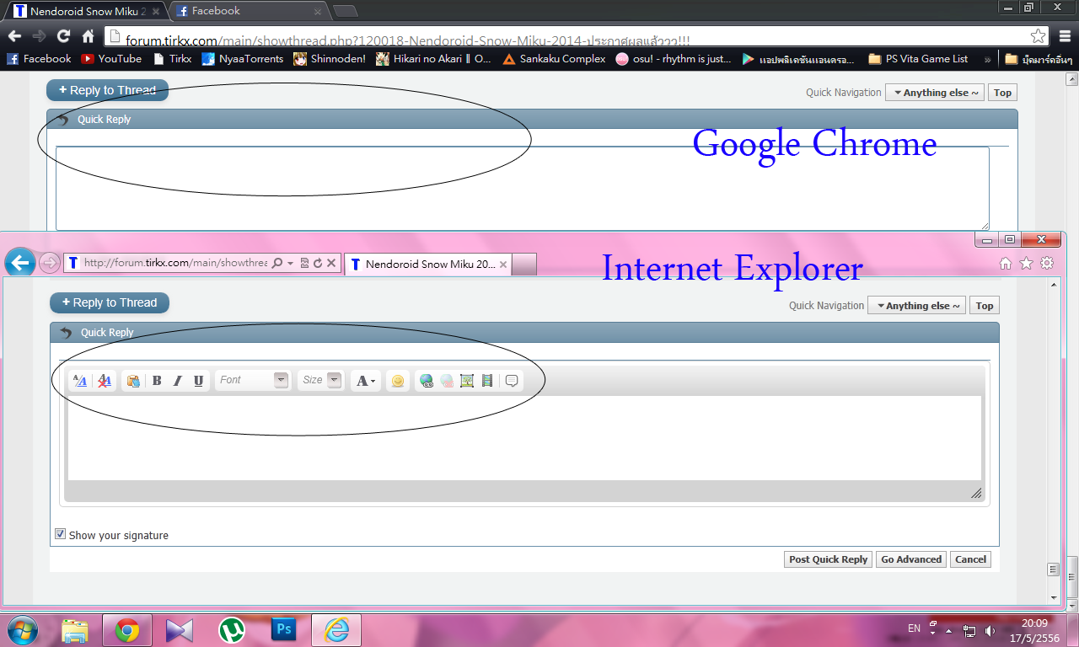Open a new tab in Chrome
The width and height of the screenshot is (1079, 647).
tap(346, 11)
